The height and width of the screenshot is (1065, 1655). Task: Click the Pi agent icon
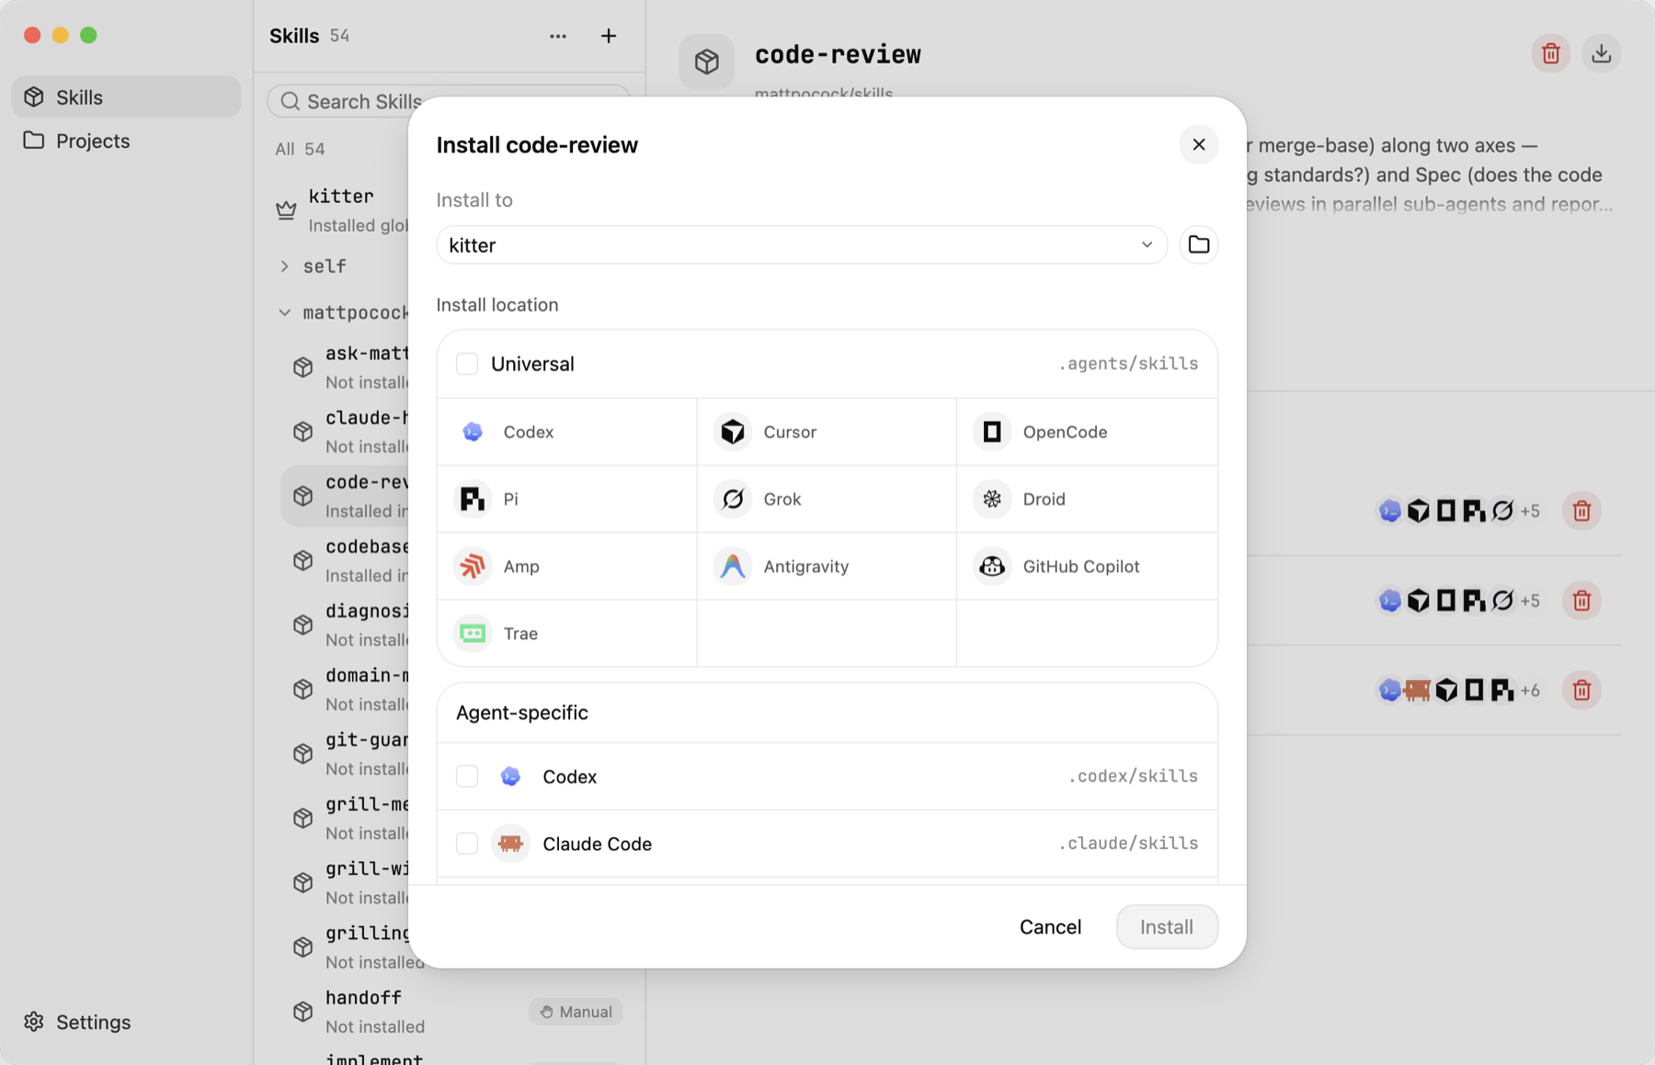click(473, 499)
